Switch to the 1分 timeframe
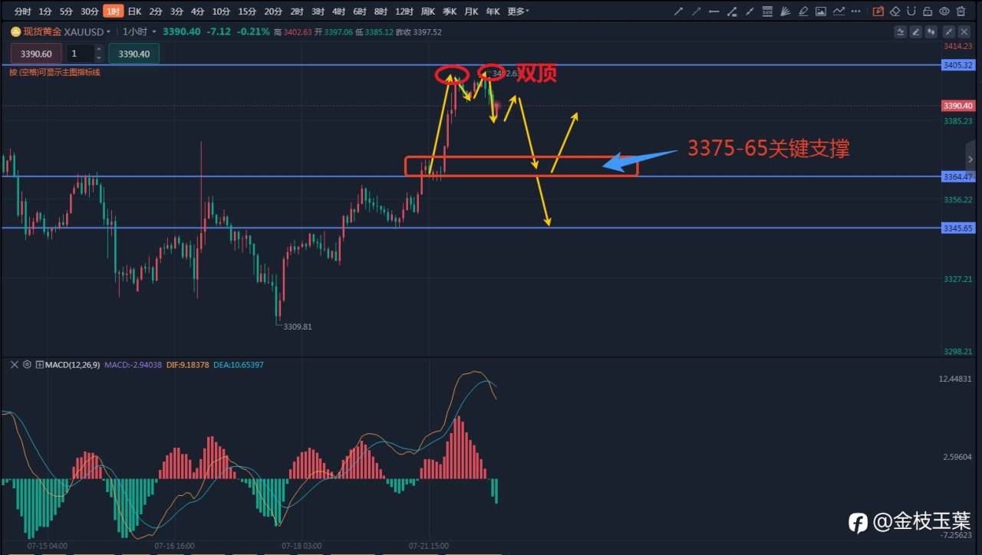982x555 pixels. [45, 11]
